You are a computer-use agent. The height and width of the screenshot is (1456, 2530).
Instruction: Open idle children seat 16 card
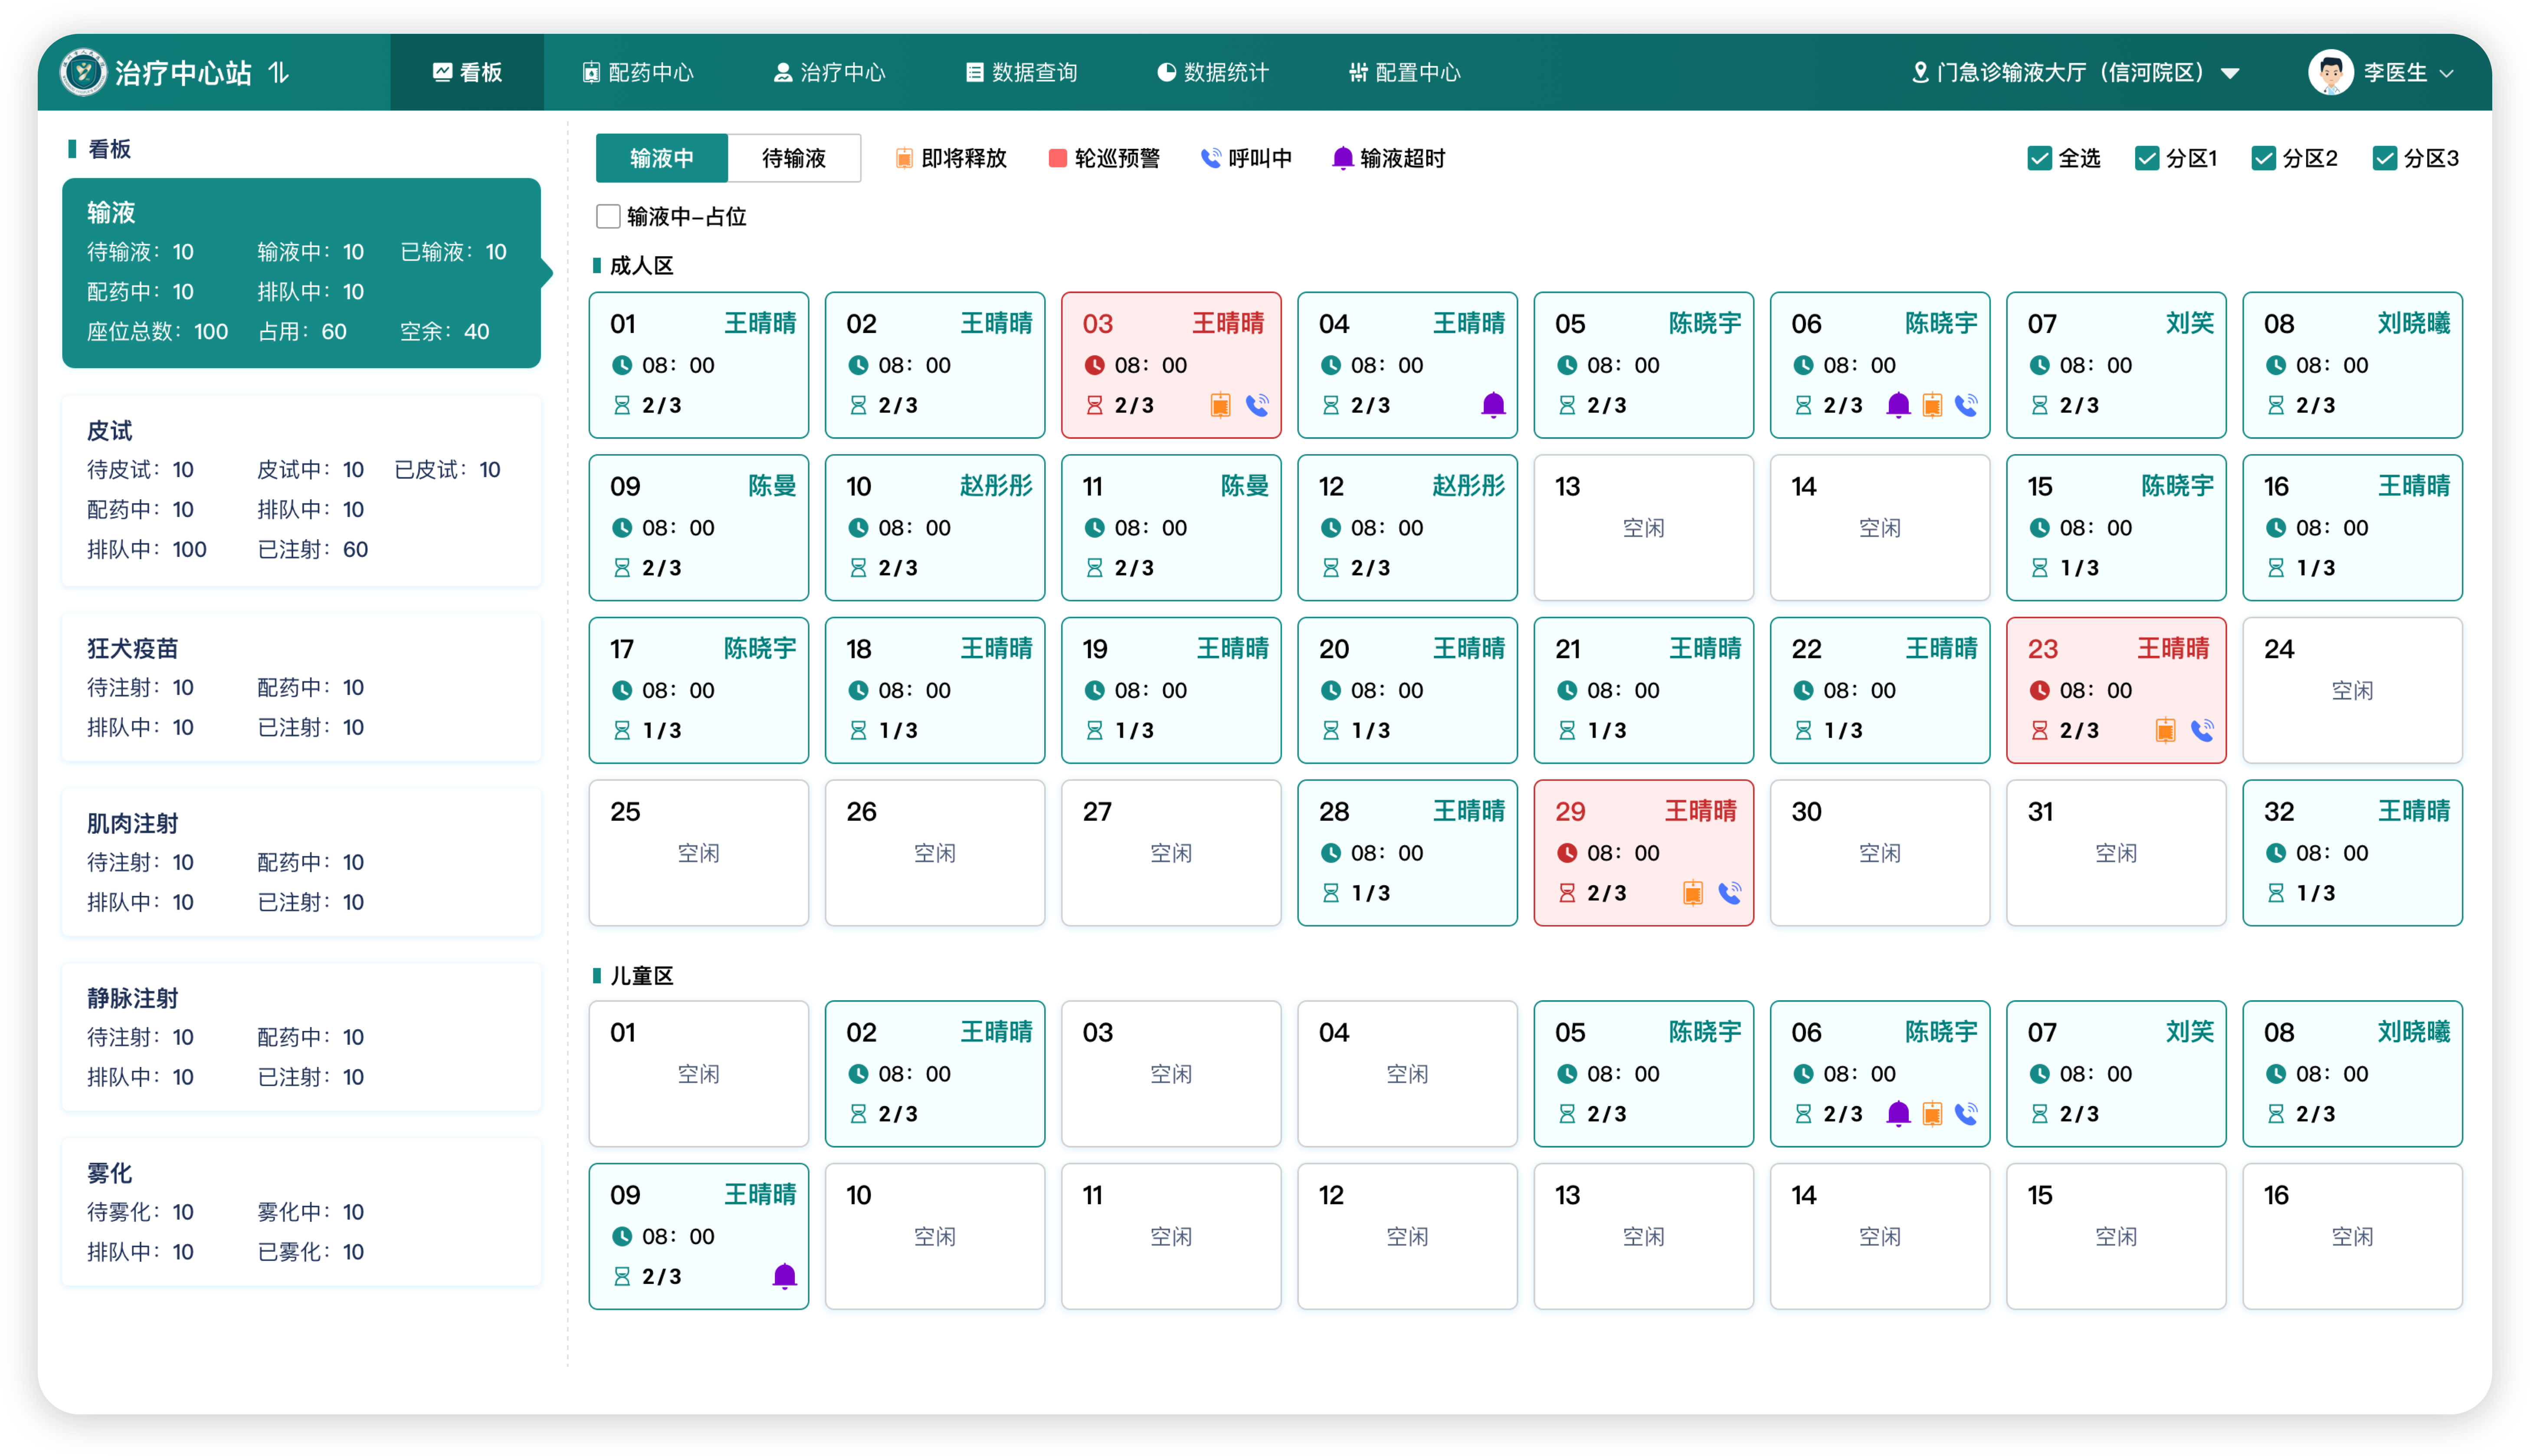click(2352, 1237)
